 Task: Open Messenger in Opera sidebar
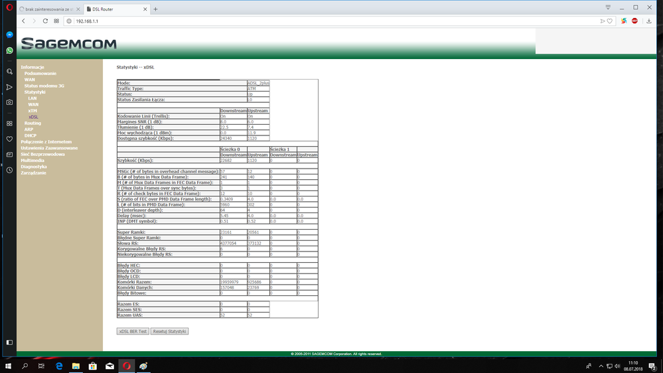[x=9, y=35]
